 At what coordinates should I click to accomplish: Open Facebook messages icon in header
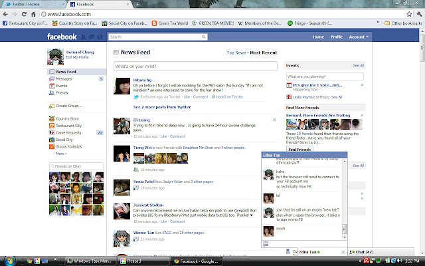(92, 37)
